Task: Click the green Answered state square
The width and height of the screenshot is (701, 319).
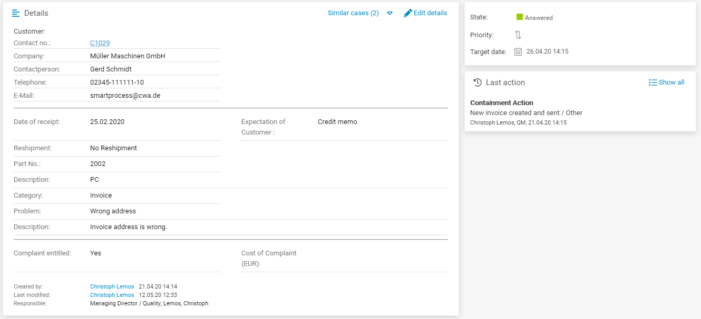Action: click(x=520, y=17)
